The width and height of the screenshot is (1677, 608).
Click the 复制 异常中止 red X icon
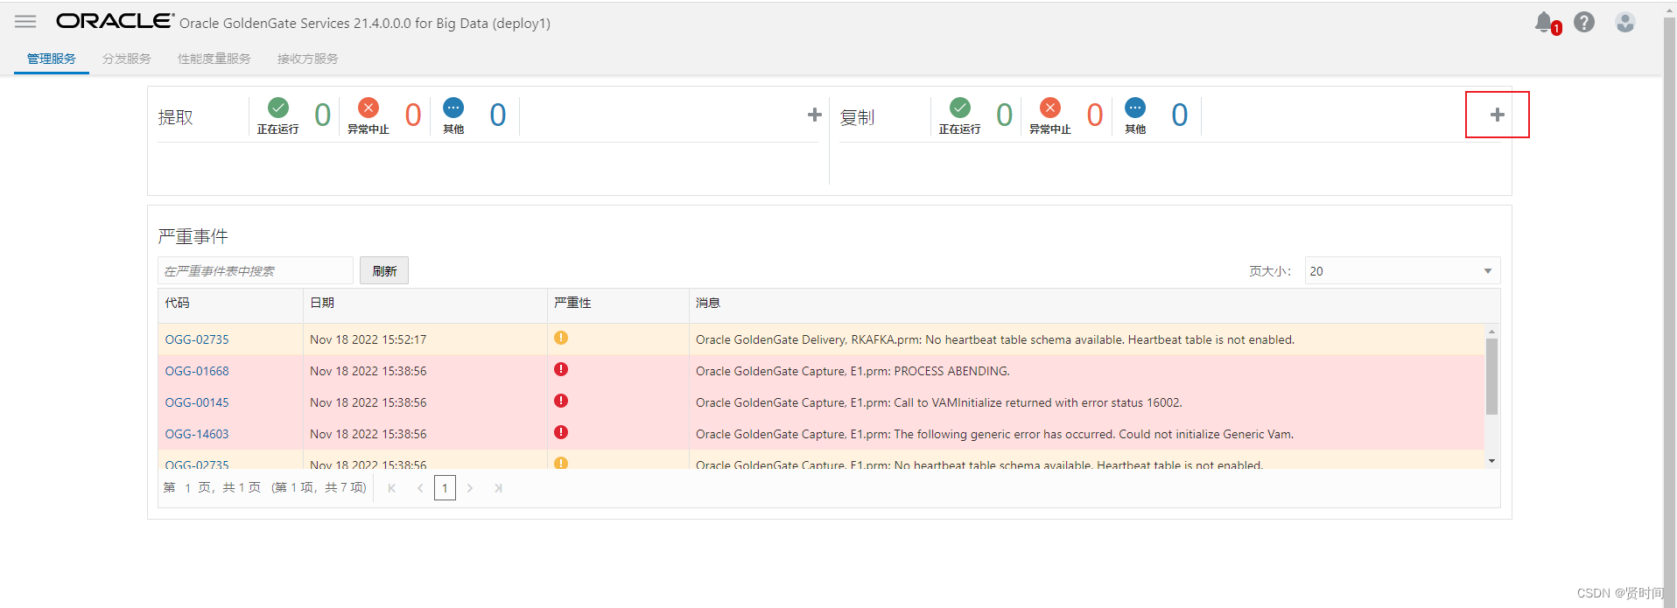coord(1050,108)
